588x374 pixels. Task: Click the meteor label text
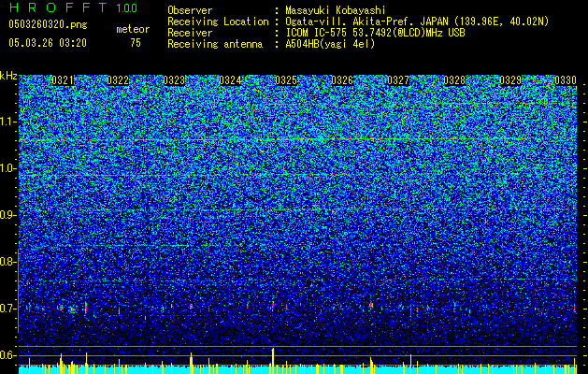tap(133, 30)
